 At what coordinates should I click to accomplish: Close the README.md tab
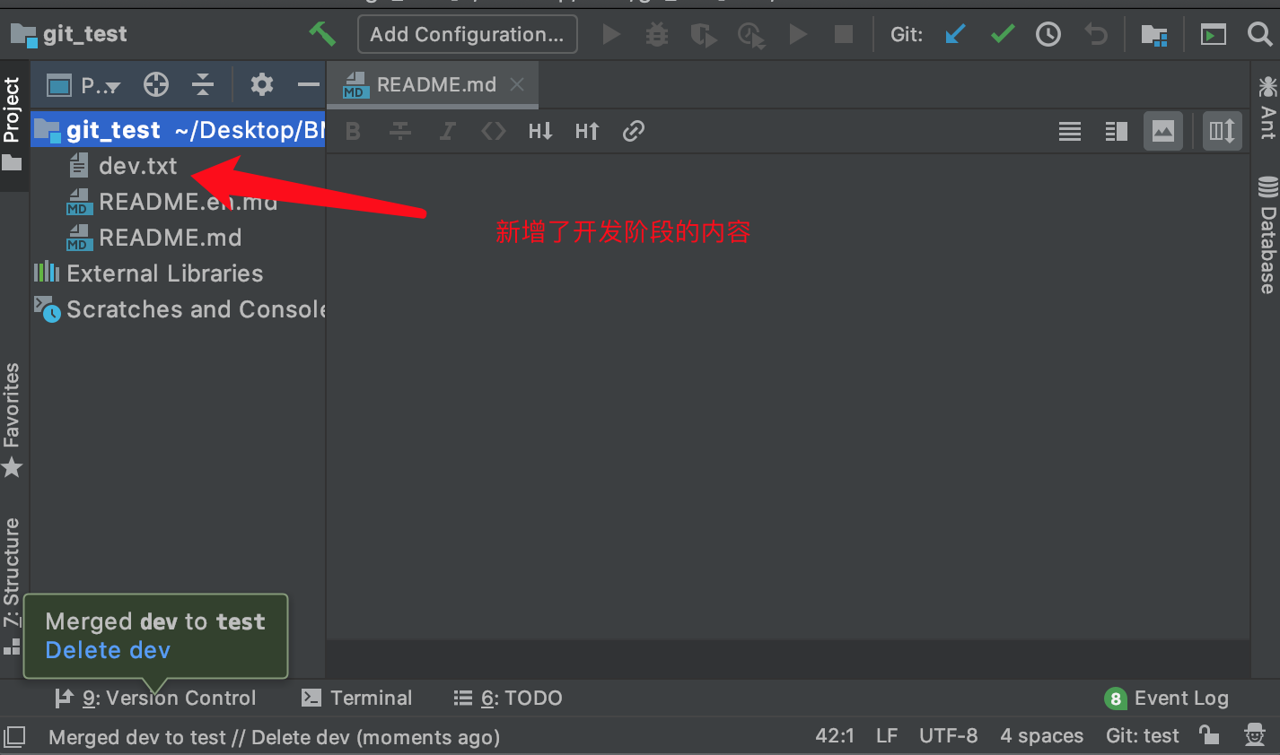tap(517, 84)
